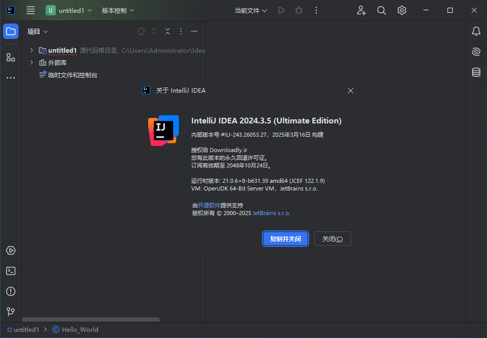This screenshot has width=487, height=338.
Task: Click the IntelliJ IDEA logo in the dialog
Action: point(164,131)
